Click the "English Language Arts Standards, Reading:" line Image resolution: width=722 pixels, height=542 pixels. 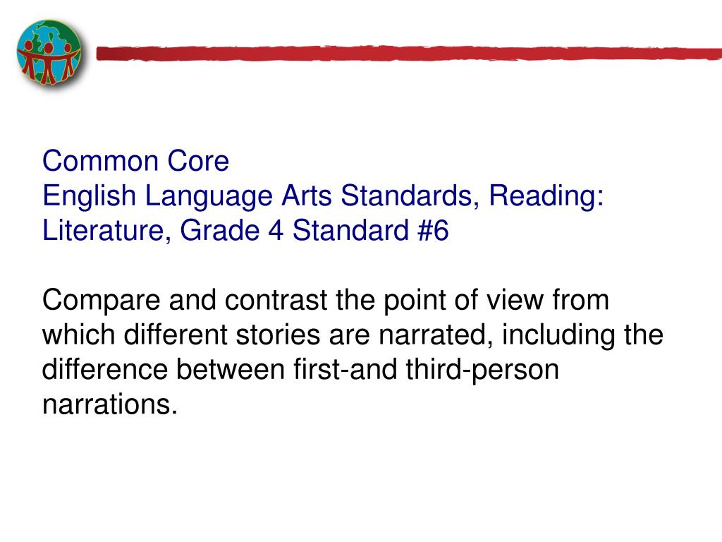[323, 196]
